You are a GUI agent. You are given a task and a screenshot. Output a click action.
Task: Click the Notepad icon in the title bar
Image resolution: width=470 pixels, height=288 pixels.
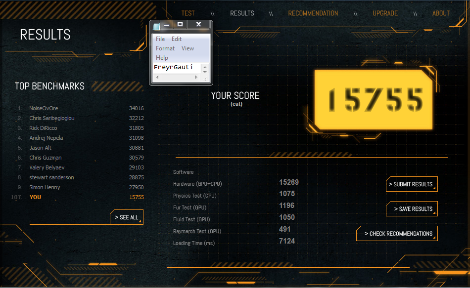156,26
